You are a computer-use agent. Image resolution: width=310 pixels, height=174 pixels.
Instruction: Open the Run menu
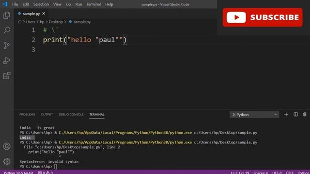(x=78, y=4)
